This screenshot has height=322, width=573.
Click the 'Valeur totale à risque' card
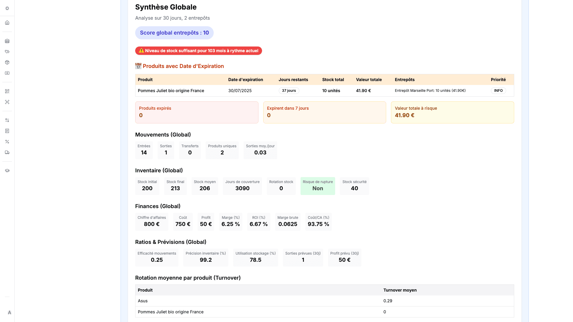tap(452, 112)
